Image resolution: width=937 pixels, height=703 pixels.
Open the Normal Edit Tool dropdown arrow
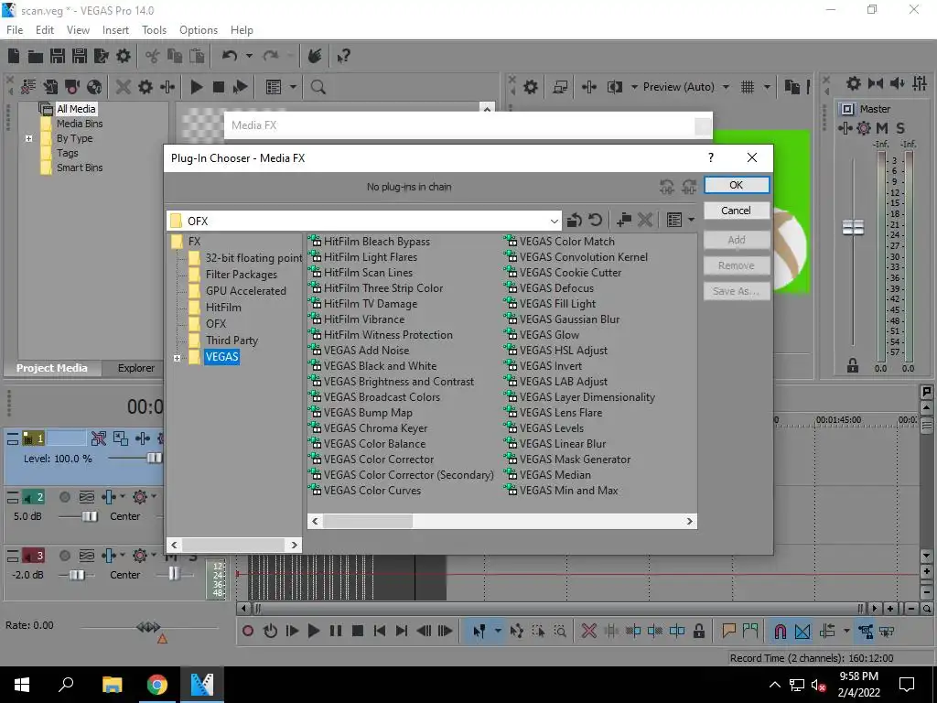pos(497,631)
